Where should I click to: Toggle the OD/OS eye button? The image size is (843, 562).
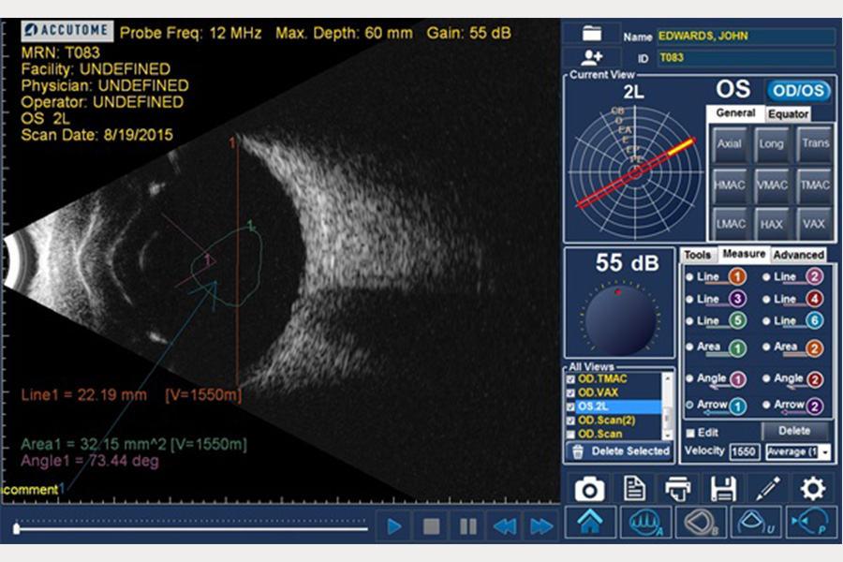click(x=798, y=90)
